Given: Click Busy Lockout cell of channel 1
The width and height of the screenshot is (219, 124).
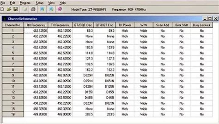Looking at the screenshot, I should click(202, 31).
